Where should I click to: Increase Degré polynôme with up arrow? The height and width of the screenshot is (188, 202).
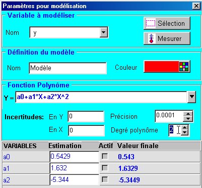pyautogui.click(x=185, y=127)
